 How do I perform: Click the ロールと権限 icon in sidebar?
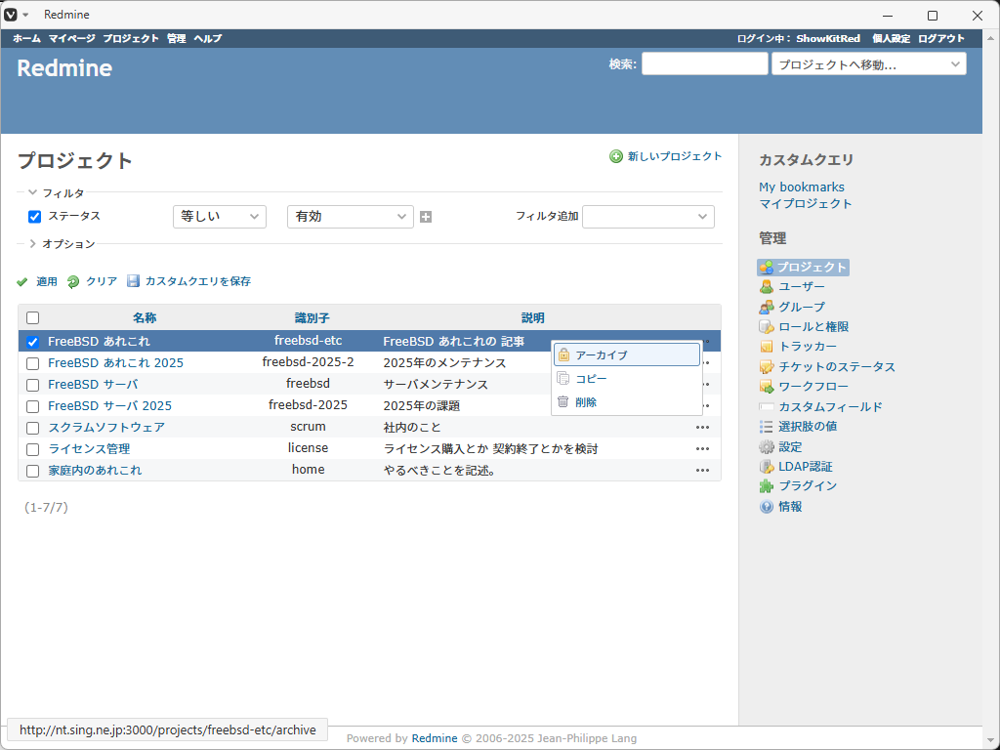pyautogui.click(x=766, y=327)
